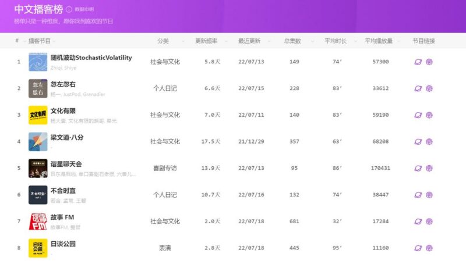The width and height of the screenshot is (466, 261).
Task: Open 随机波动 blue swirl cover thumbnail
Action: pyautogui.click(x=38, y=62)
